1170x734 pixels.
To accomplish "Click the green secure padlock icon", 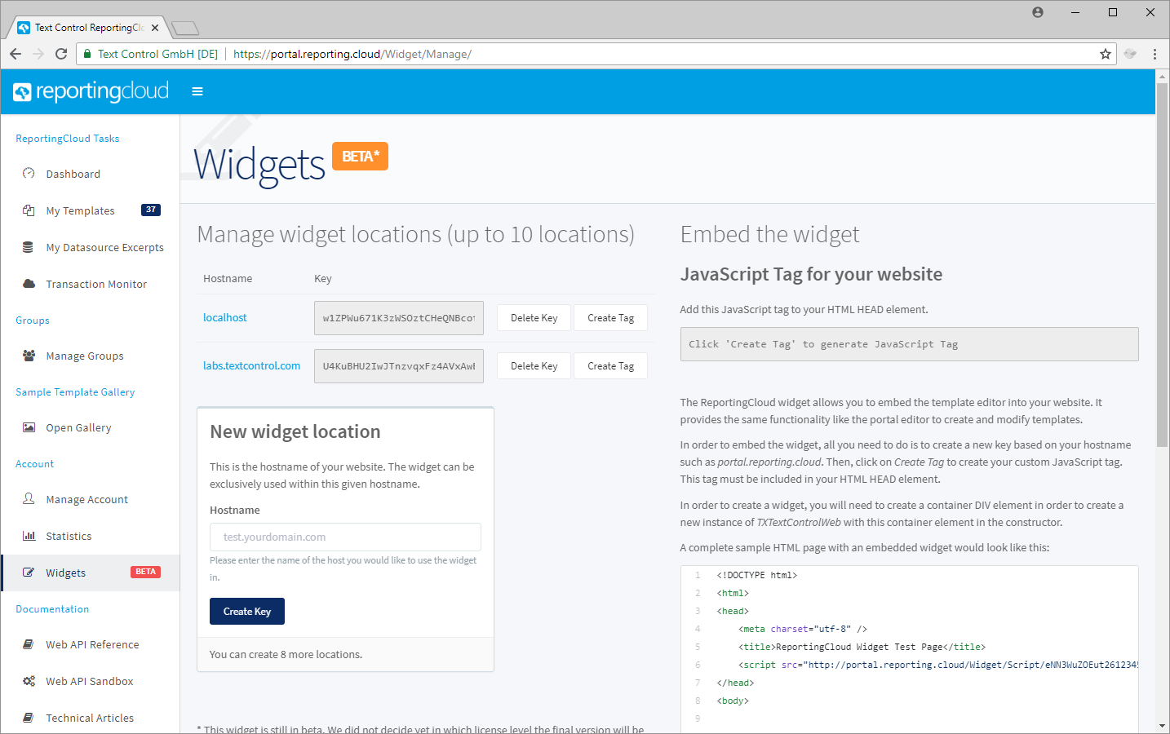I will tap(87, 54).
